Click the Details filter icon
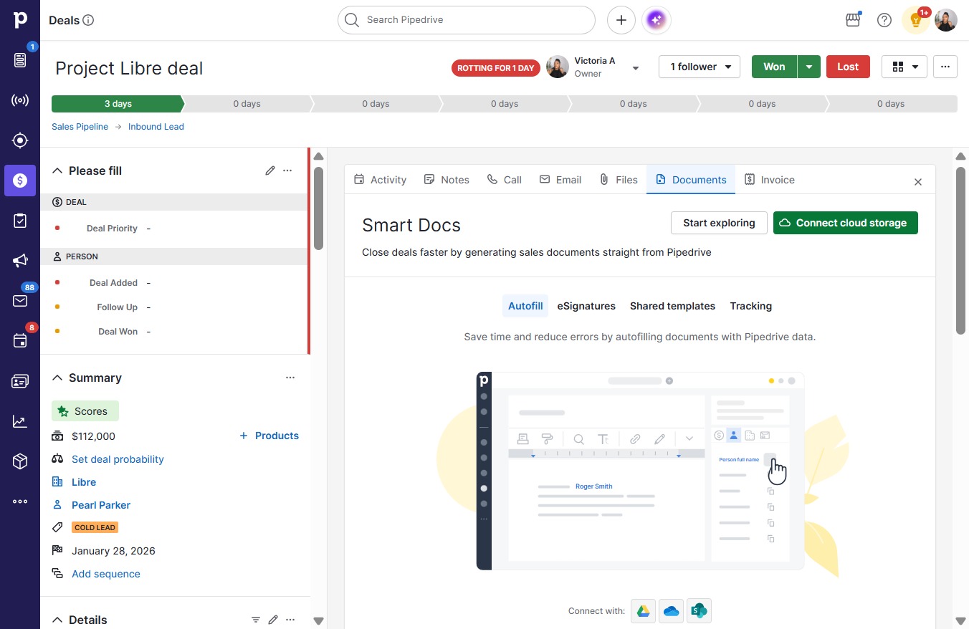This screenshot has width=969, height=629. click(x=255, y=620)
